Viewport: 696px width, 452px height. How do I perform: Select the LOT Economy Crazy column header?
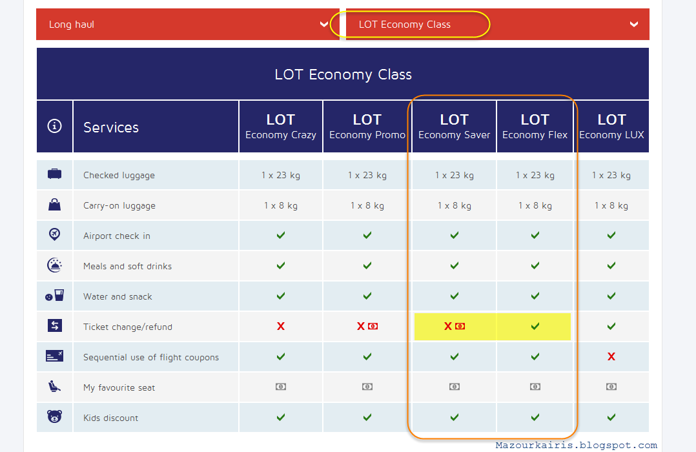pos(280,127)
